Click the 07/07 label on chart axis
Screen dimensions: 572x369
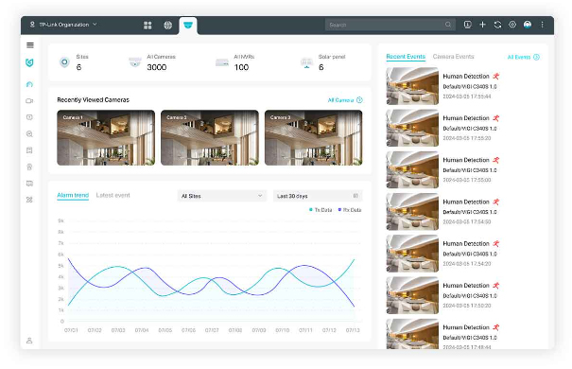pyautogui.click(x=212, y=330)
